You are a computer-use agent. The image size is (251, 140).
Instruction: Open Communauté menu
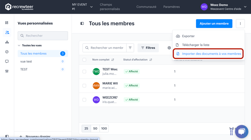146,7
